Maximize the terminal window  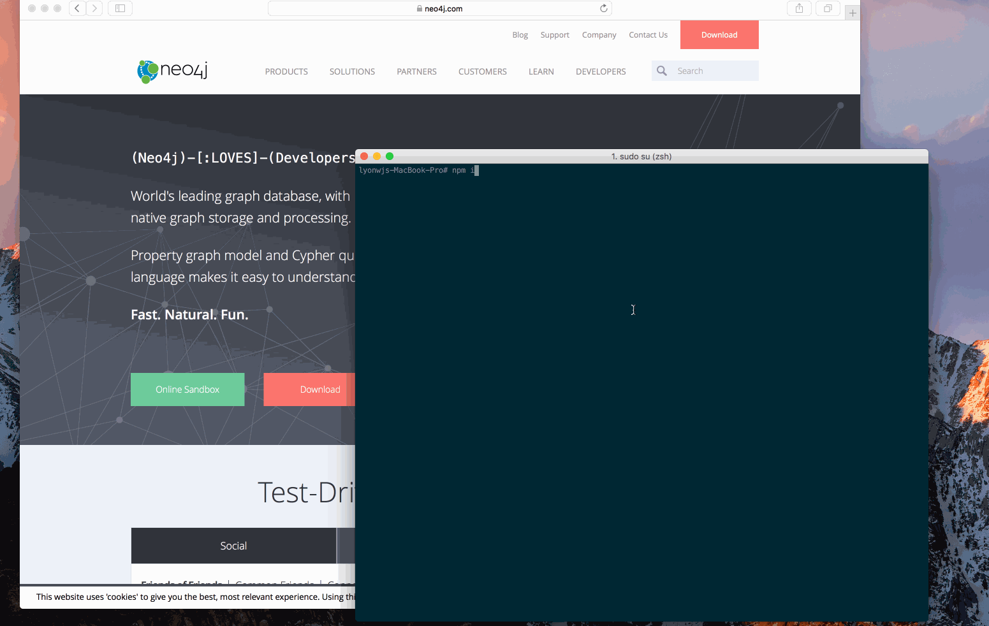click(x=390, y=156)
